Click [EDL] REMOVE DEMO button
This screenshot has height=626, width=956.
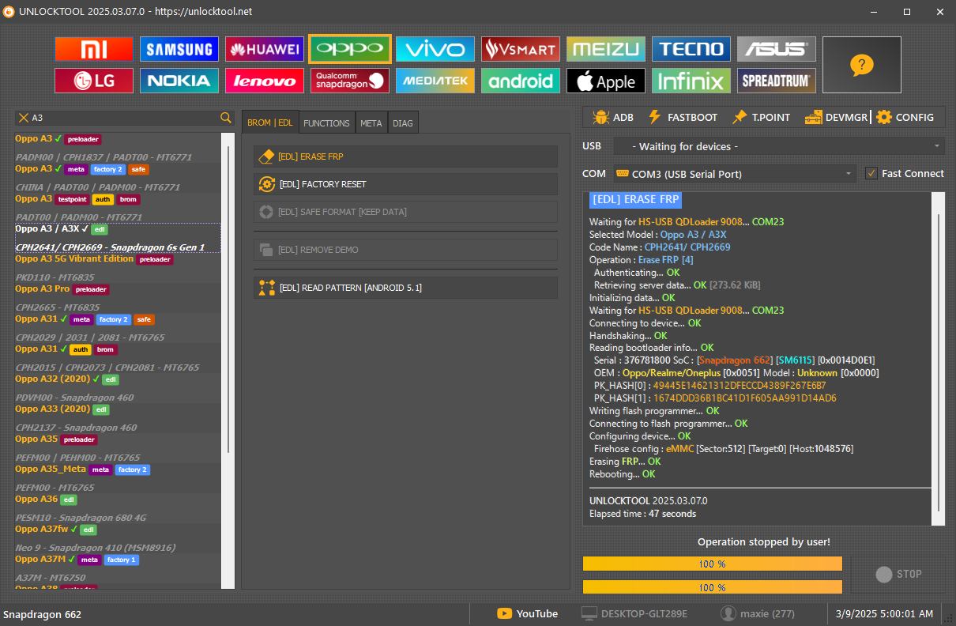pos(405,250)
